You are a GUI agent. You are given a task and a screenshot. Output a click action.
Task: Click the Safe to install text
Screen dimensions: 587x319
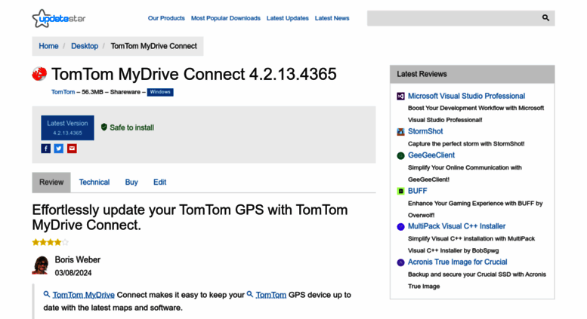click(131, 127)
